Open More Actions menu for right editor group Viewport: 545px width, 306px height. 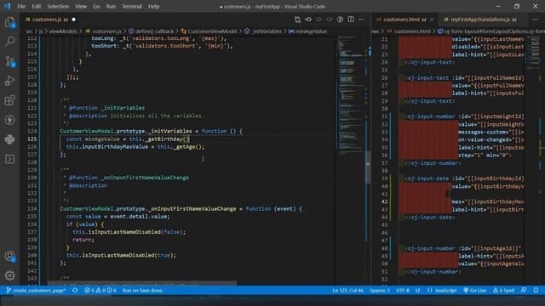click(536, 20)
